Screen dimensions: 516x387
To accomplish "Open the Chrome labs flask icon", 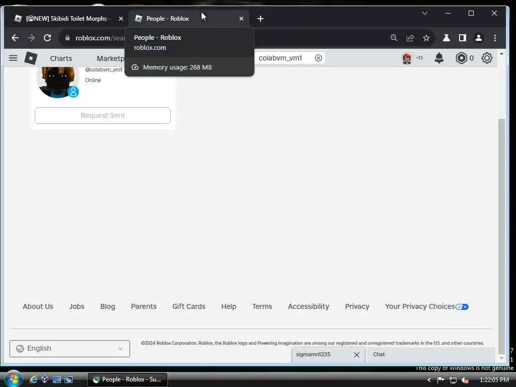I will coord(446,38).
